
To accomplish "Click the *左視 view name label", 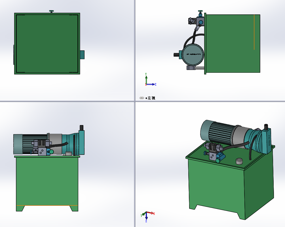I will pos(150,98).
